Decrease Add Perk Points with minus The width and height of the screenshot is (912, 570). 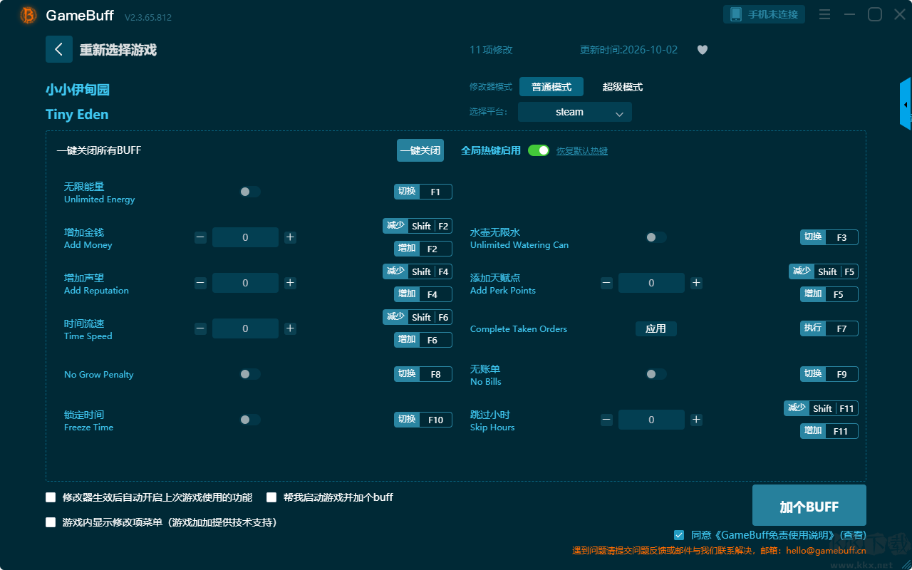click(606, 283)
